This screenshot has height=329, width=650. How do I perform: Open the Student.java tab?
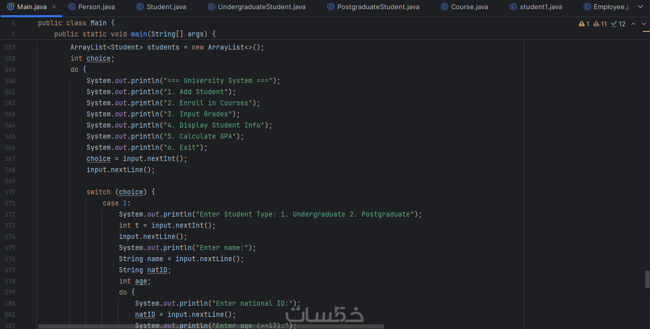[161, 7]
